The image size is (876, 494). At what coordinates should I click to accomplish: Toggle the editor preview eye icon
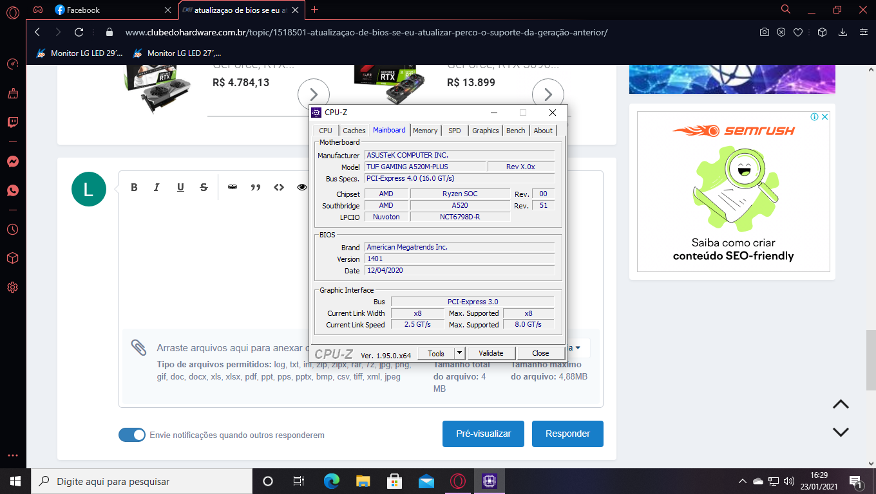pos(301,187)
